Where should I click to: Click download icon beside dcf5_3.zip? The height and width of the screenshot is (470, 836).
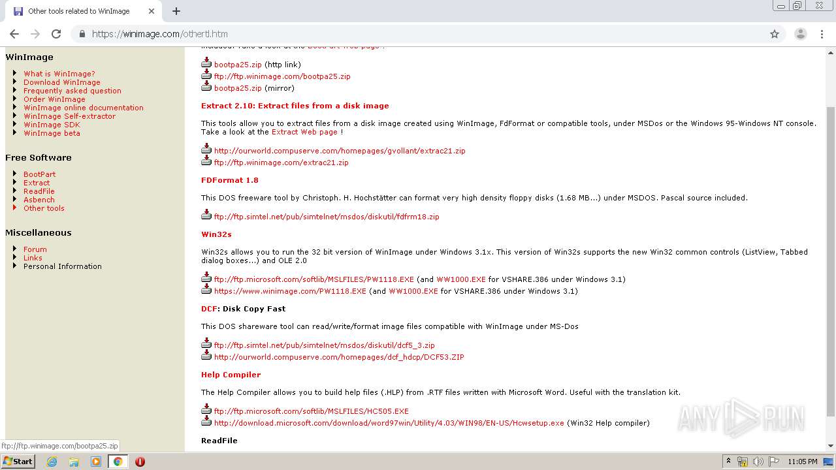click(206, 343)
